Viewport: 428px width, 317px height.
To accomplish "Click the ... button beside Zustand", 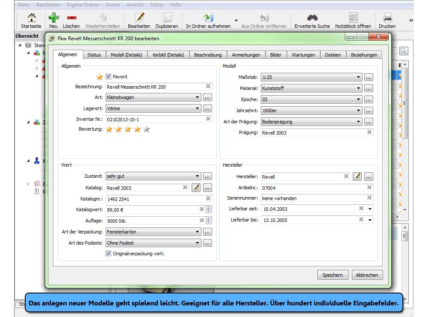I will pos(207,176).
